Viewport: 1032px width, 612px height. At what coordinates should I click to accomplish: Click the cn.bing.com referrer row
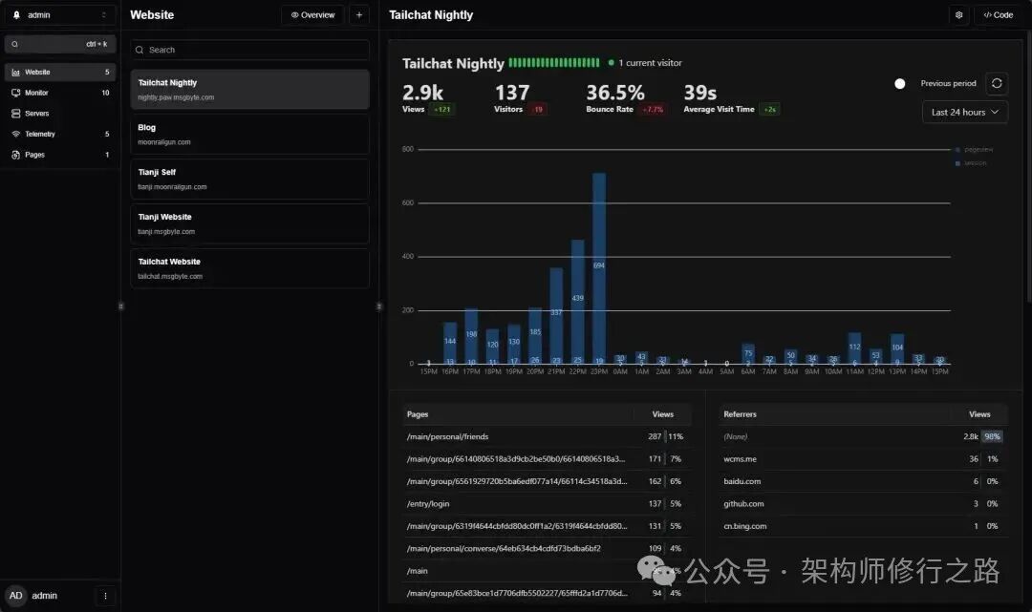(x=863, y=526)
